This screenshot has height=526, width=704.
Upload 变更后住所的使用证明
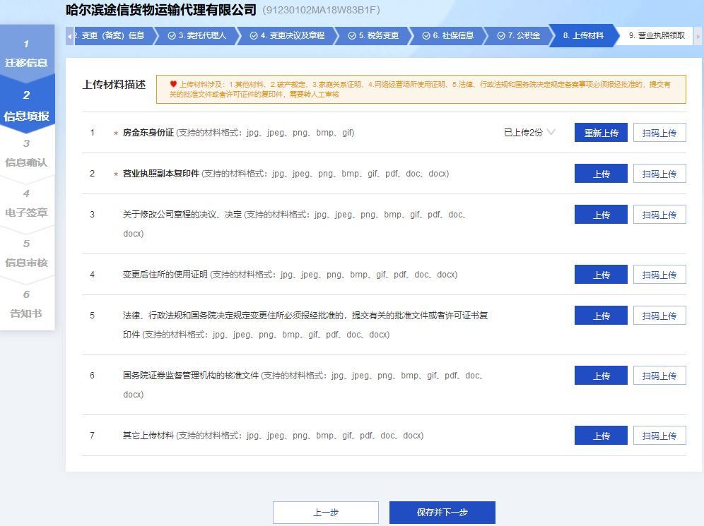click(x=601, y=275)
